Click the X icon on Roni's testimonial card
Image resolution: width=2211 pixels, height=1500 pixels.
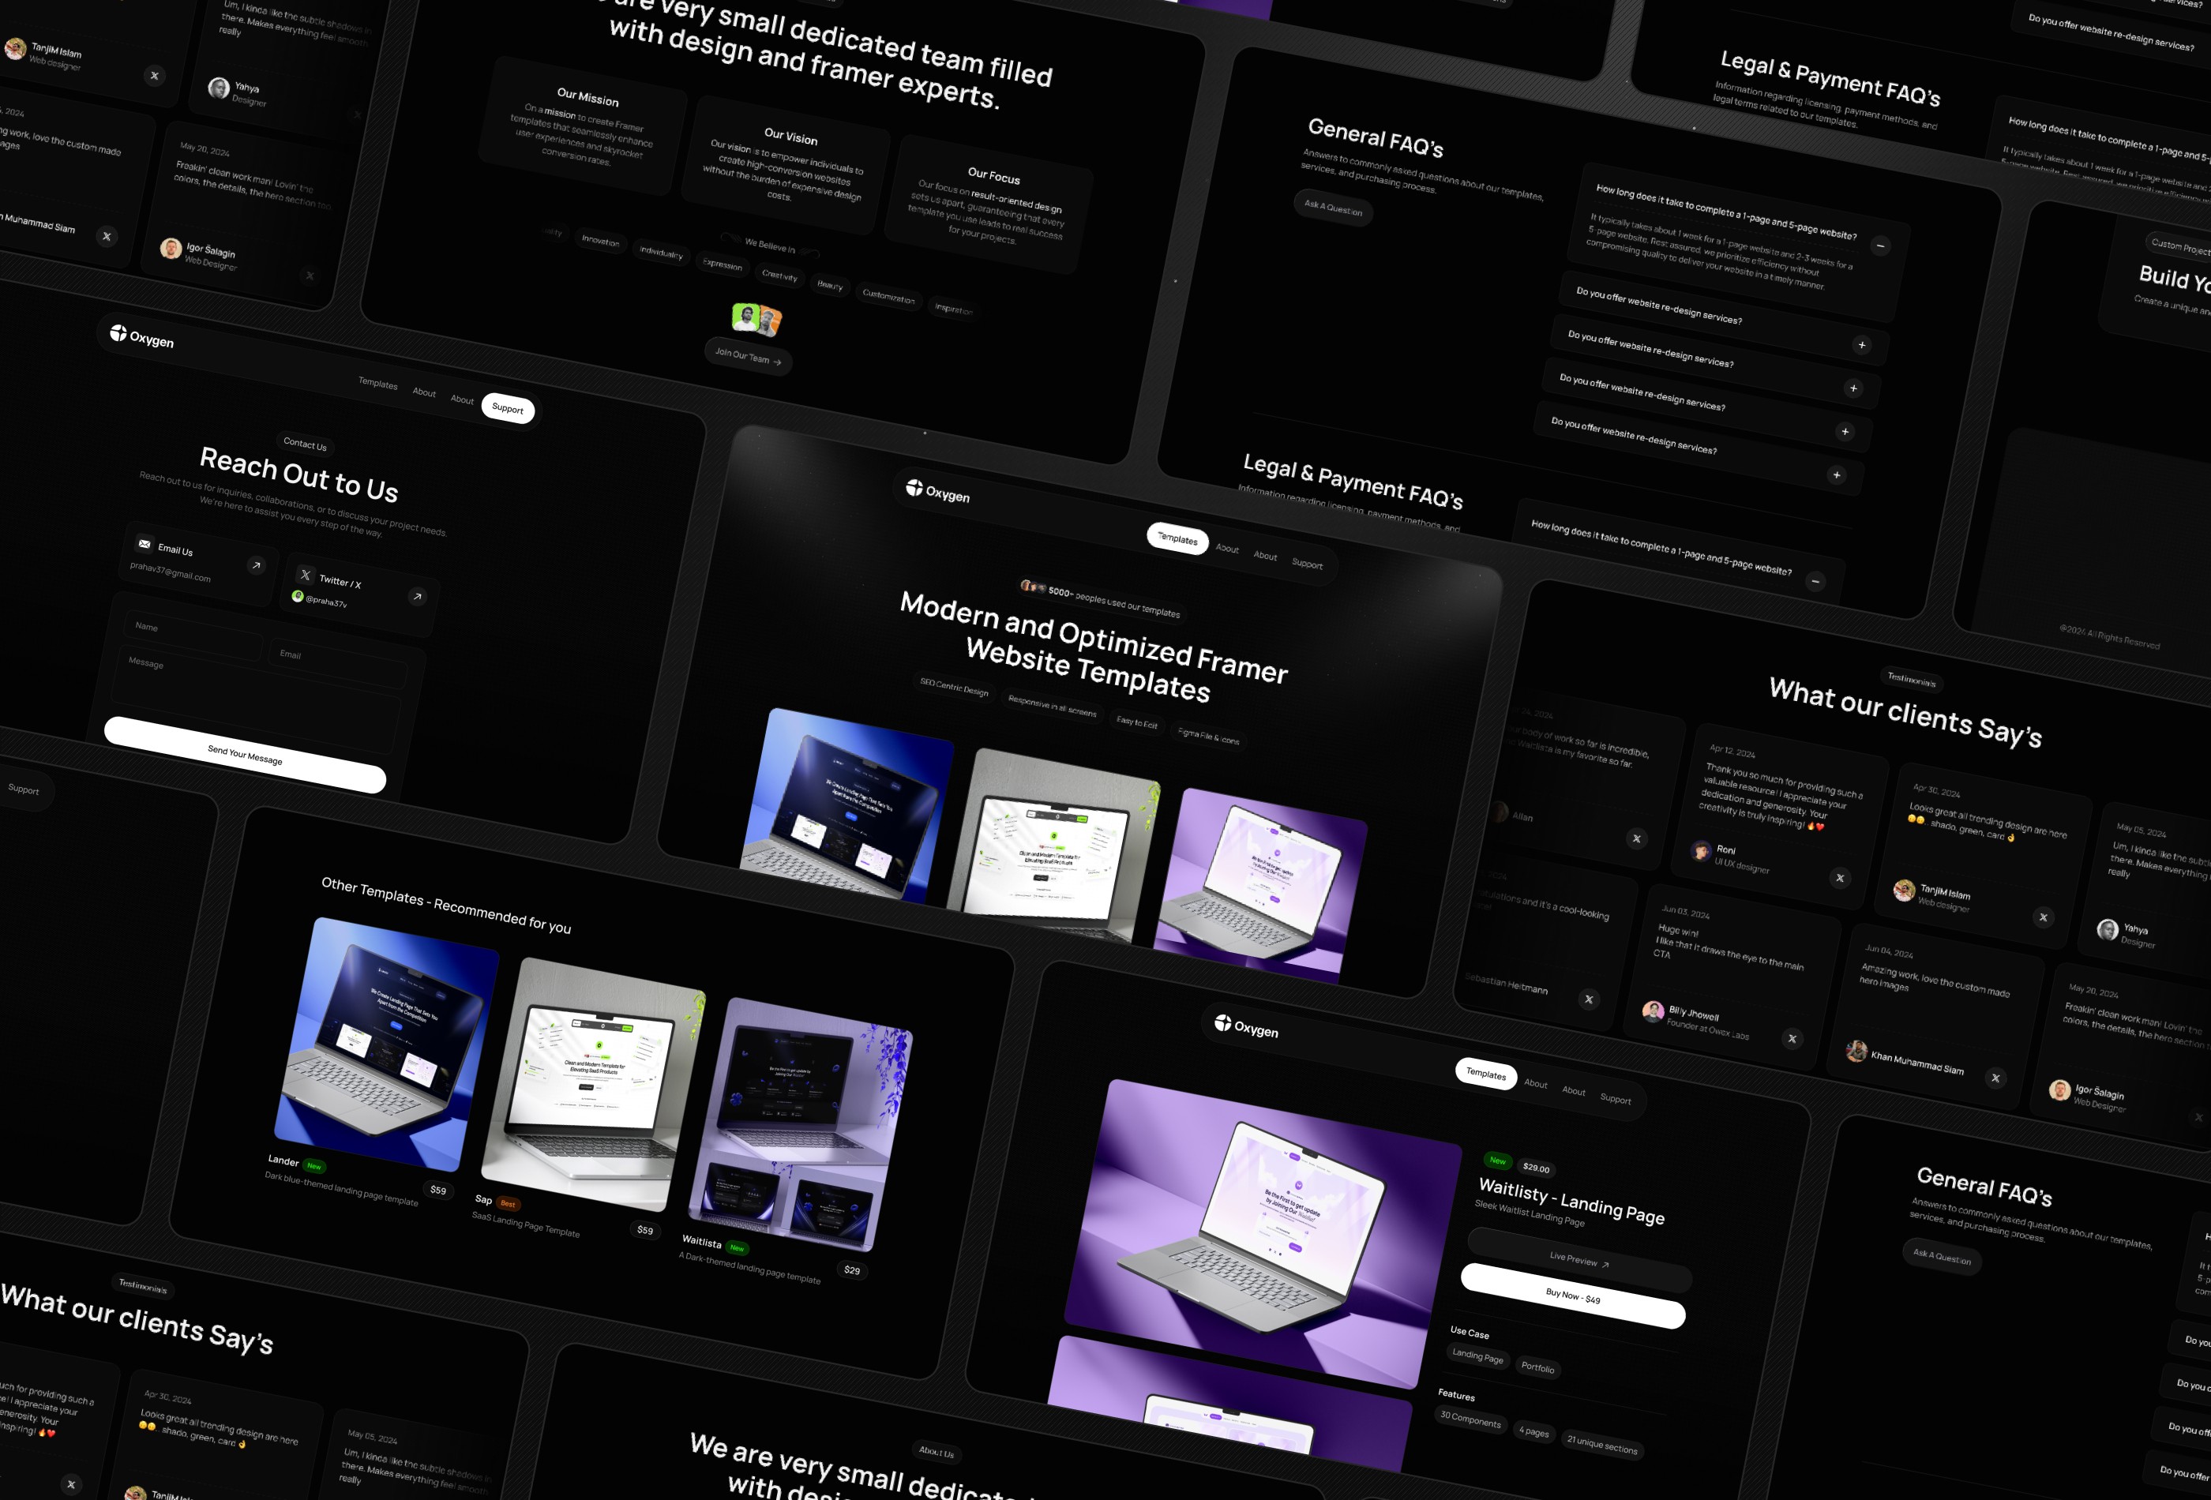tap(1839, 878)
